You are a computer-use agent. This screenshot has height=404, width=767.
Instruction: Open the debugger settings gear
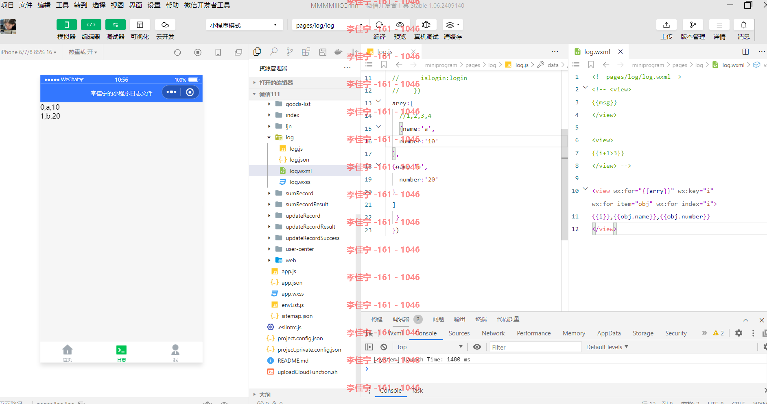pyautogui.click(x=739, y=333)
